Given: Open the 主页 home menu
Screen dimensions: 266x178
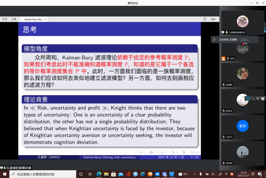Looking at the screenshot, I should [5, 19].
